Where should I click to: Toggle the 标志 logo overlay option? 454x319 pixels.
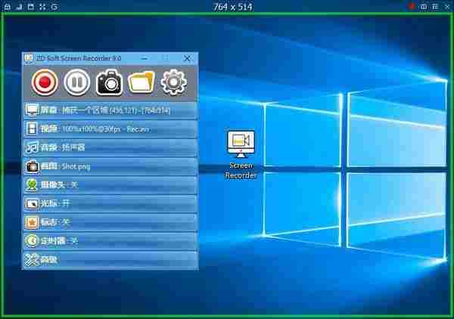[110, 222]
